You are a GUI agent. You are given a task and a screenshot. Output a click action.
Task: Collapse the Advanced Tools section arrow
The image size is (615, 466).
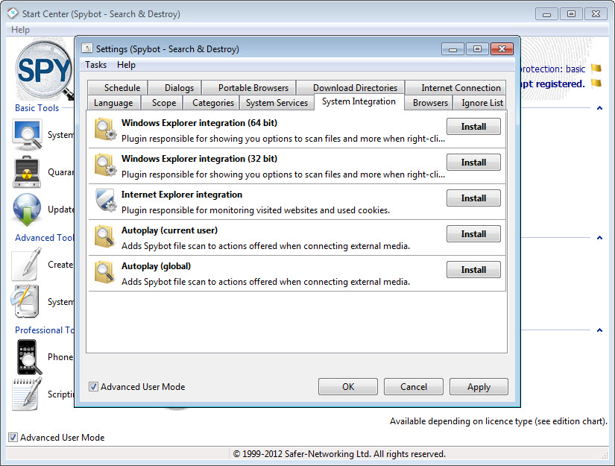[599, 238]
